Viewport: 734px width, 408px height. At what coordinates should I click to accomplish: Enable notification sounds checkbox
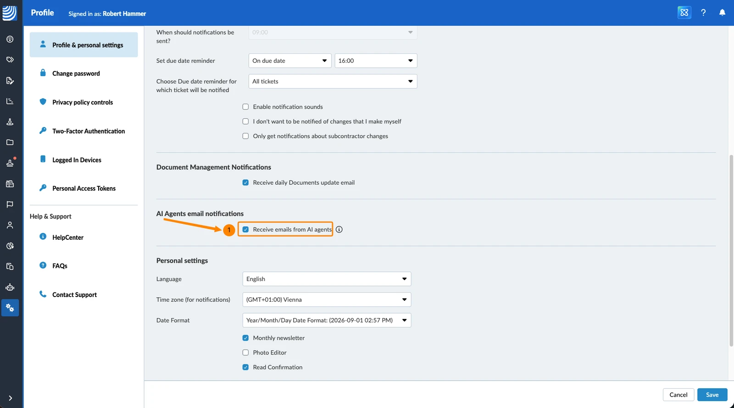point(245,107)
